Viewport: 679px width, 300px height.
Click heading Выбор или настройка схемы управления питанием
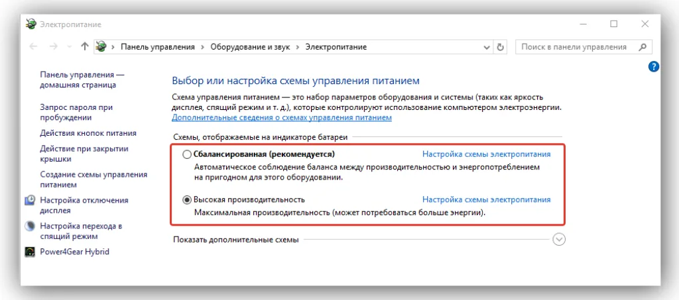pos(296,81)
